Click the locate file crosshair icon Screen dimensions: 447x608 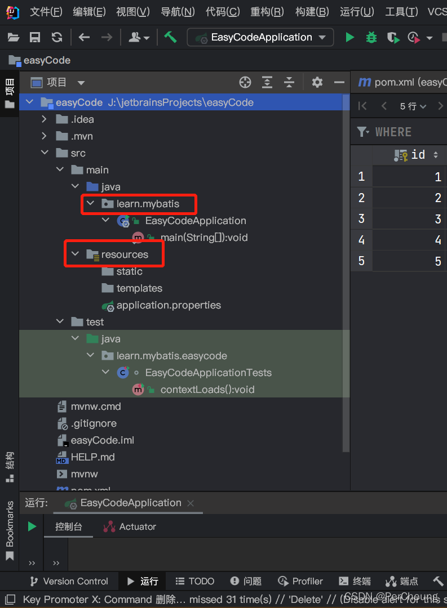pos(245,82)
